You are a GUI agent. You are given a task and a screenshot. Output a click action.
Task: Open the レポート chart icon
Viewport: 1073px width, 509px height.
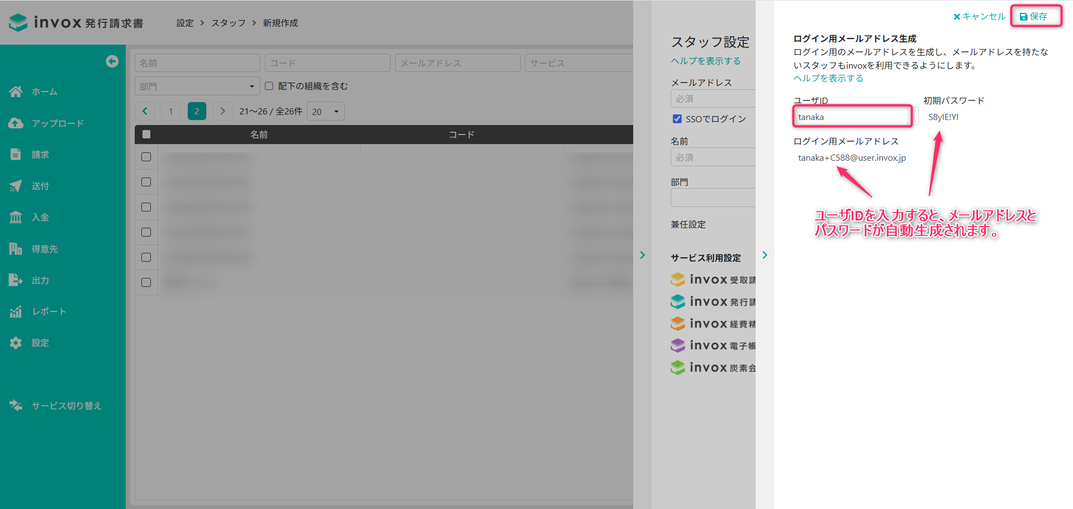16,311
